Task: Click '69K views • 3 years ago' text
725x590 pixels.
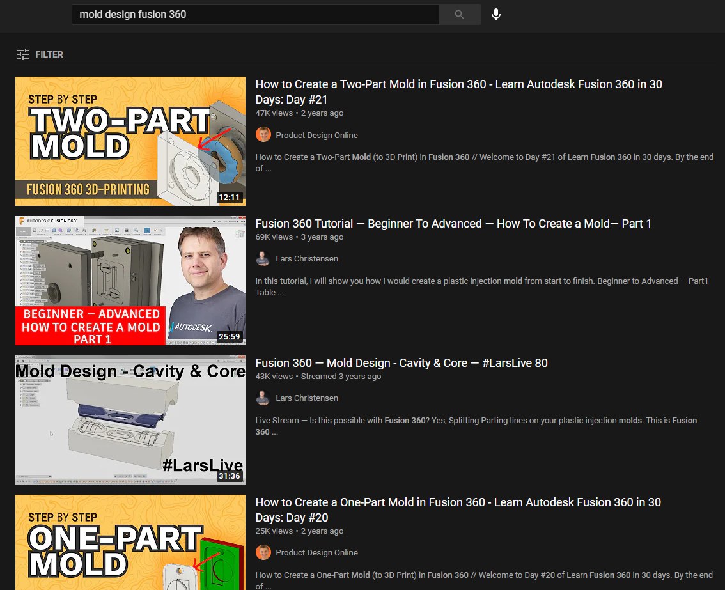Action: coord(300,237)
